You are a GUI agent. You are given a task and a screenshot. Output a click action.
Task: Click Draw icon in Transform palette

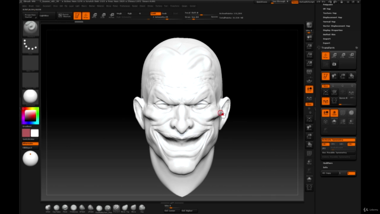(x=325, y=56)
